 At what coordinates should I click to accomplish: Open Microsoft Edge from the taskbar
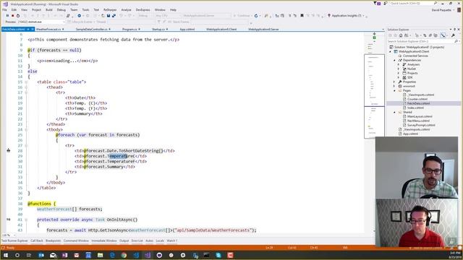(x=112, y=255)
